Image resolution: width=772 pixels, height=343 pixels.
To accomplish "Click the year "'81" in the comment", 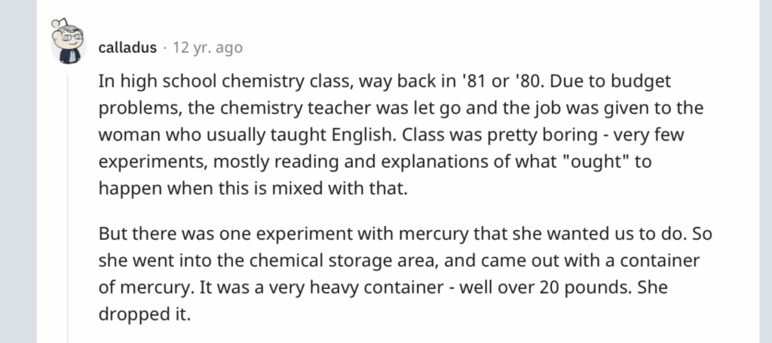I will (473, 81).
